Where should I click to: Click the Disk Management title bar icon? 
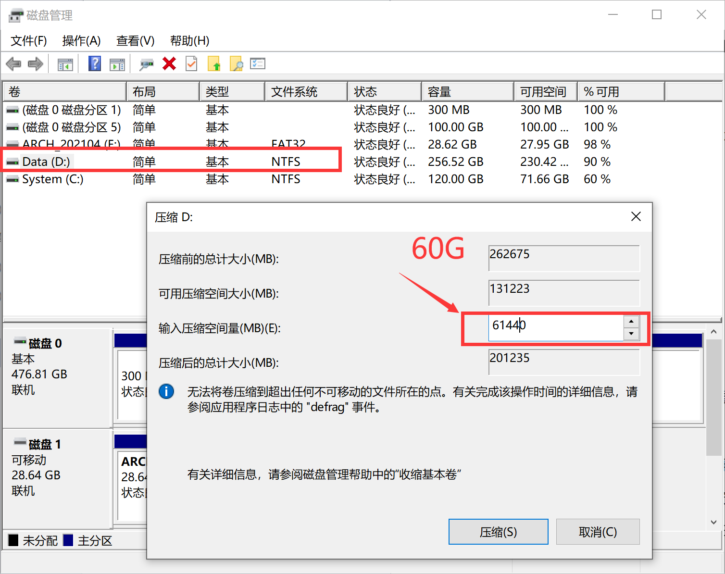coord(16,15)
